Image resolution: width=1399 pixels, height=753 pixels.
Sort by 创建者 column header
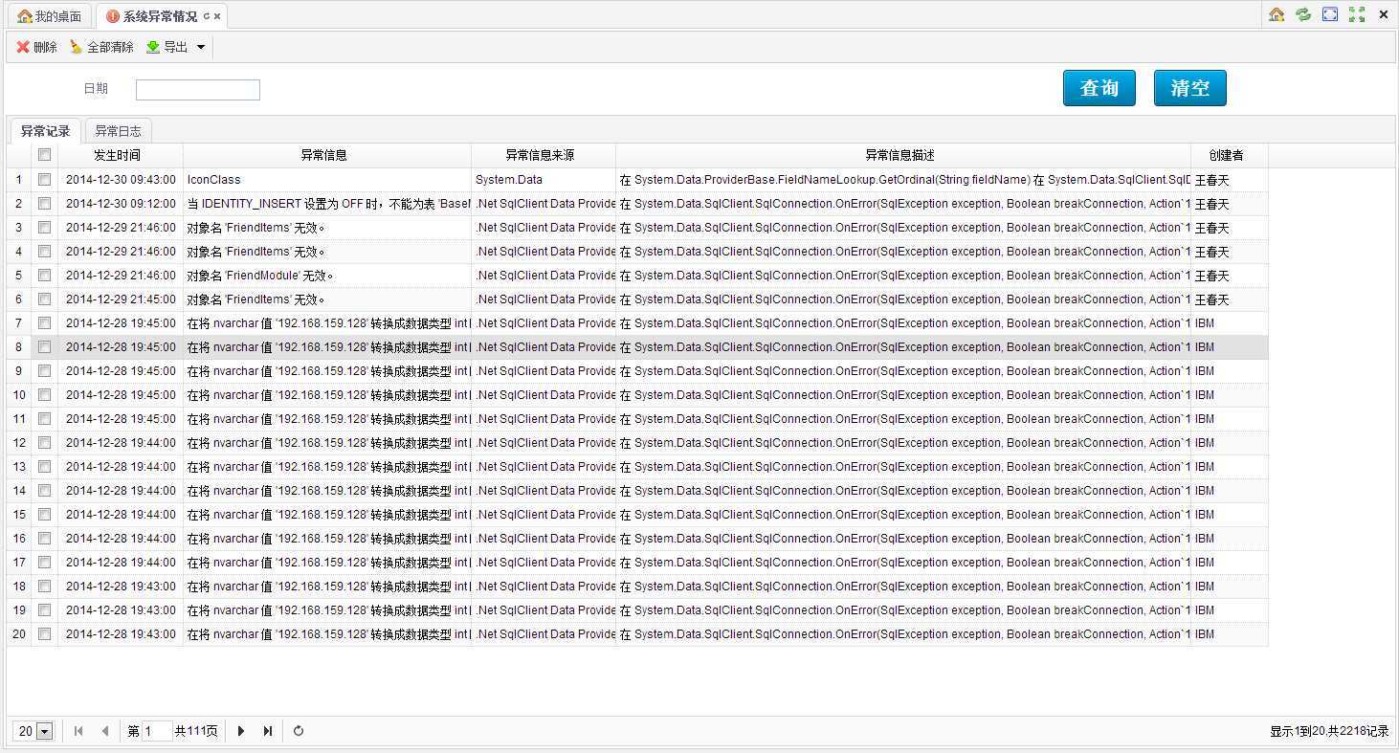tap(1230, 155)
